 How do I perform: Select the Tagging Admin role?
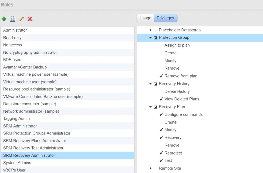[68, 119]
